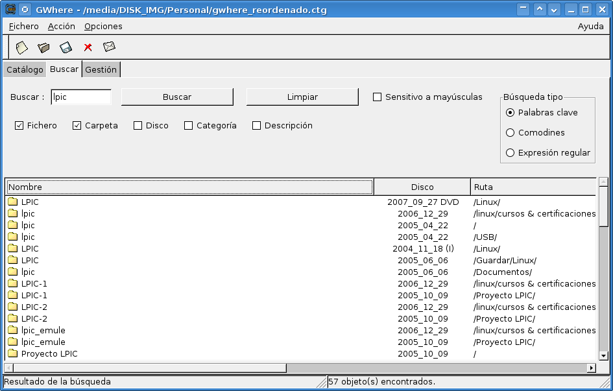Click the red X close catalog icon
613x391 pixels.
88,47
